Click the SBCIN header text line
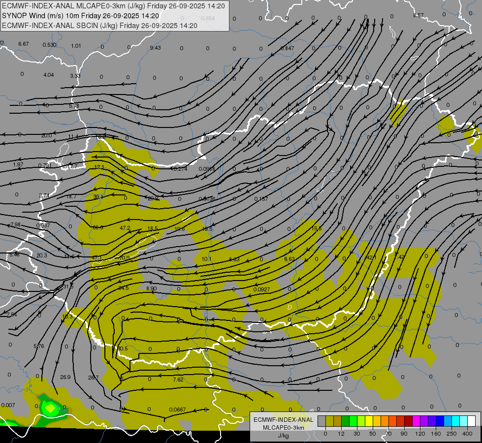The width and height of the screenshot is (482, 443). pyautogui.click(x=99, y=26)
